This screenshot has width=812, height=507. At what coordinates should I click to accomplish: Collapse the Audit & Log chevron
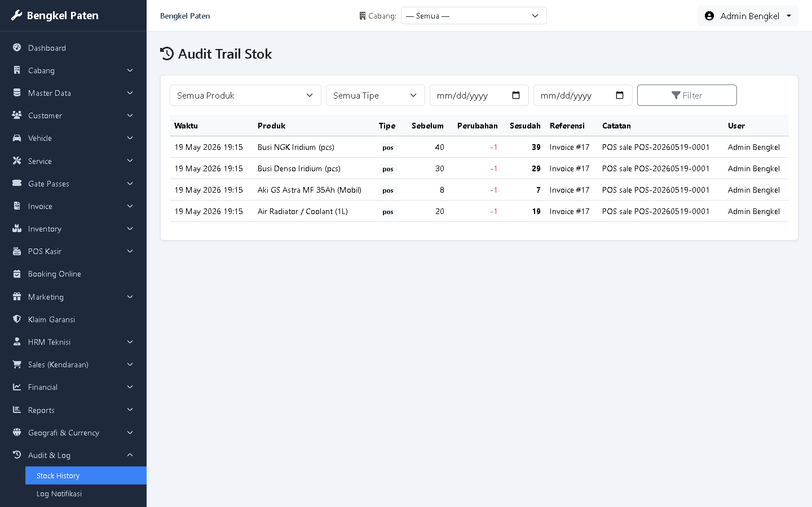pos(130,455)
